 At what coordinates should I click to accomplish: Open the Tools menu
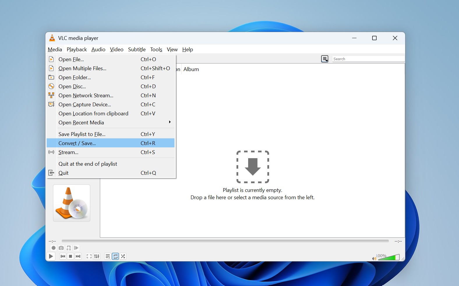click(x=156, y=50)
